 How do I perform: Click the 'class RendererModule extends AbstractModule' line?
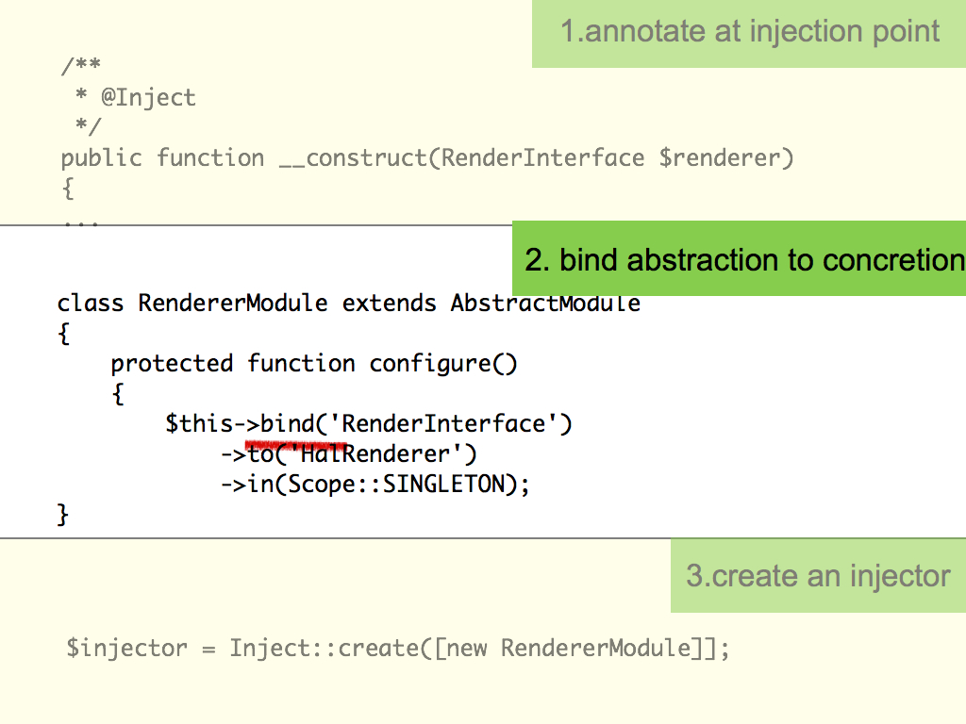(x=349, y=303)
